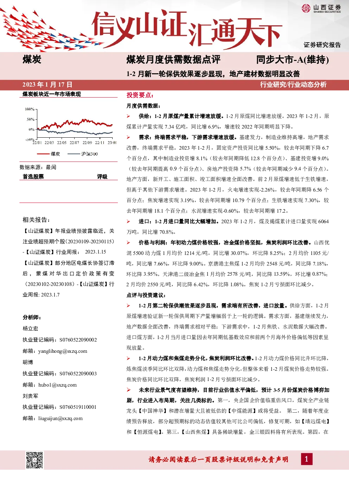Click analyst name 刘贵军
The height and width of the screenshot is (494, 349).
coord(30,396)
